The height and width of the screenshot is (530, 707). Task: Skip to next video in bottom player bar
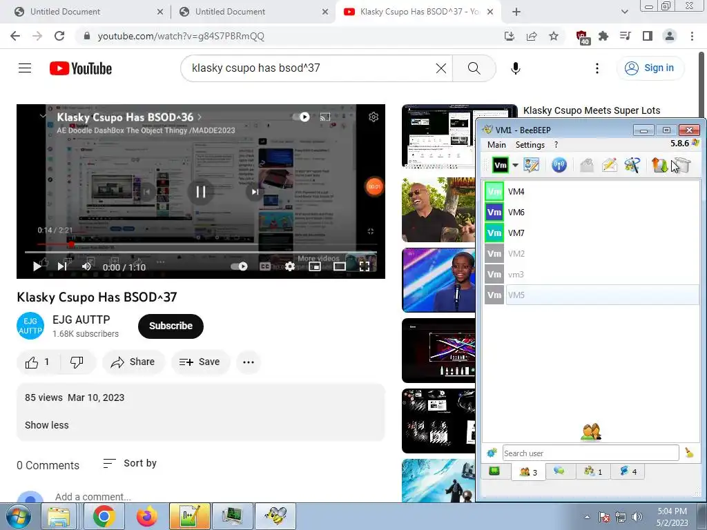[x=62, y=266]
